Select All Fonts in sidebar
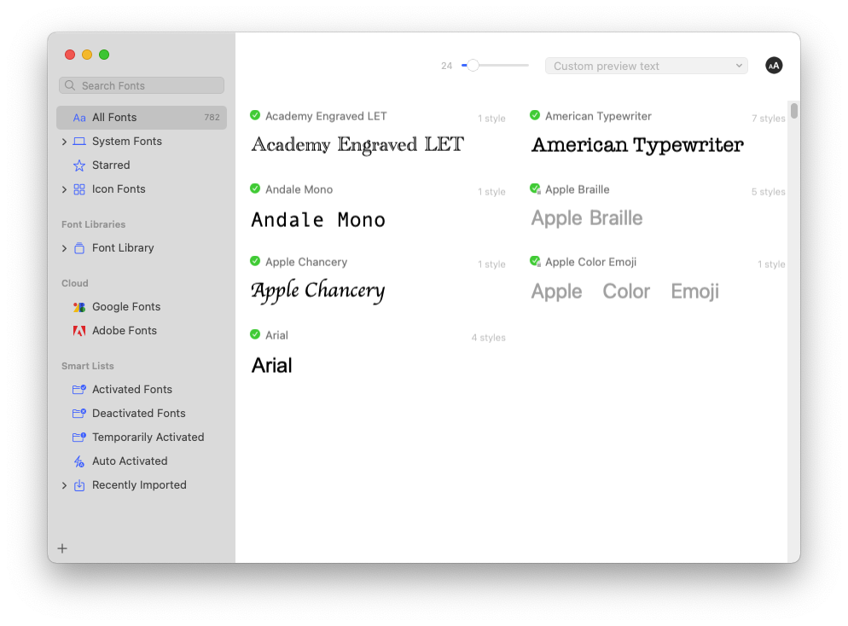Viewport: 848px width, 626px height. pyautogui.click(x=142, y=118)
